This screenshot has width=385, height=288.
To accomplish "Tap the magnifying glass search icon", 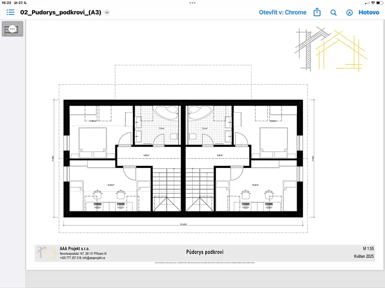I will (333, 12).
